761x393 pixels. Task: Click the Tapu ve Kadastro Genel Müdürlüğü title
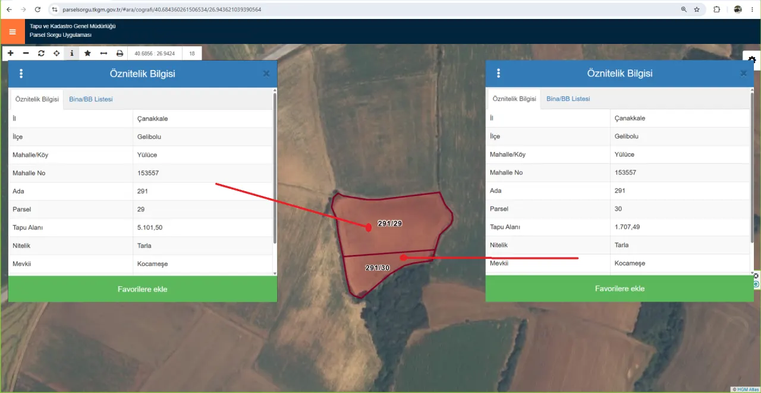click(x=73, y=27)
